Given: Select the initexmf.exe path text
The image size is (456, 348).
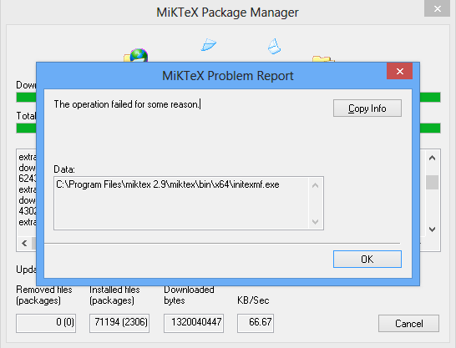Looking at the screenshot, I should coord(168,184).
